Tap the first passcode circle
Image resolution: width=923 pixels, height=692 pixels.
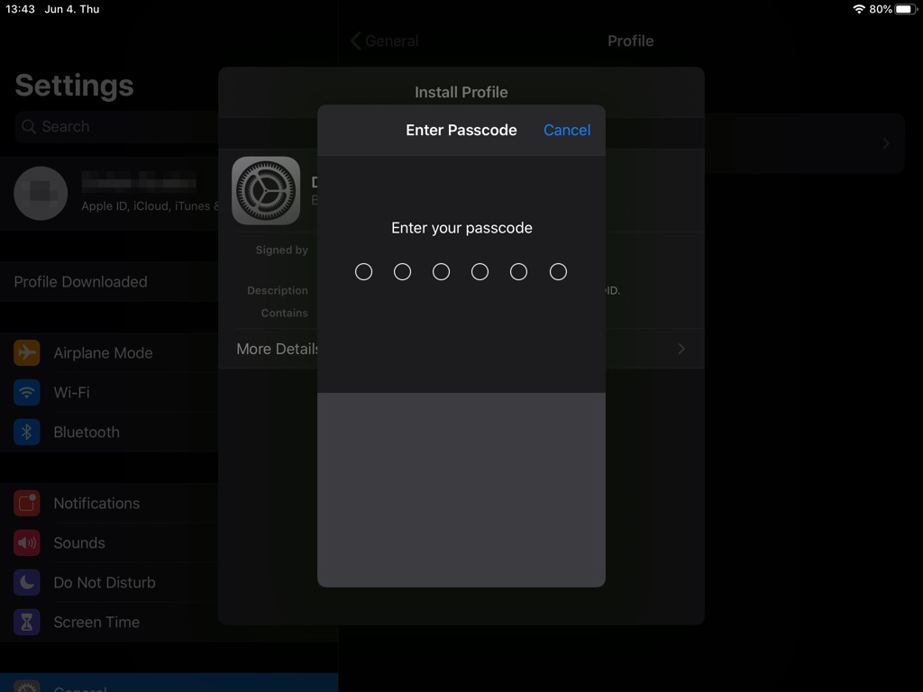364,272
